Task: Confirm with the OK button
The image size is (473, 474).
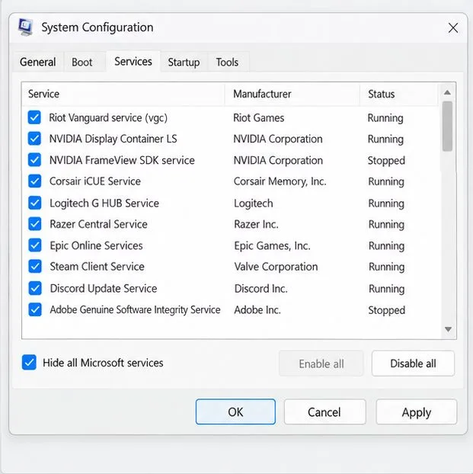Action: click(235, 412)
